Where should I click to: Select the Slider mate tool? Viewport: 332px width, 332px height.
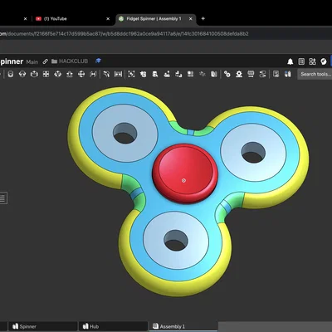coord(34,74)
